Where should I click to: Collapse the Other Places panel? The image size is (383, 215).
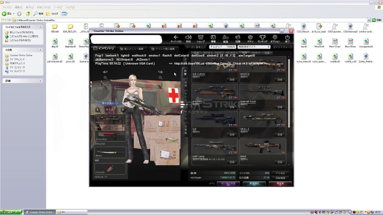point(40,50)
